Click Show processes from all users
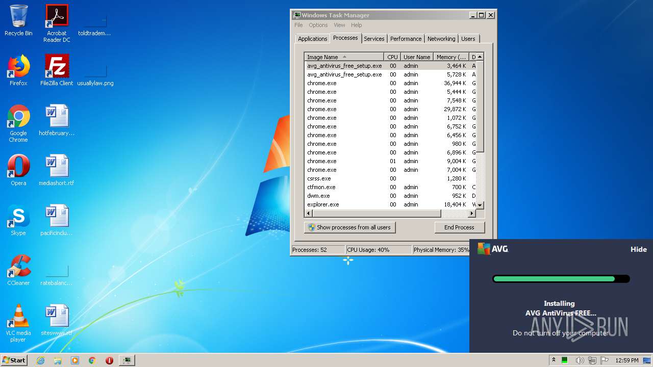653x367 pixels. 349,227
